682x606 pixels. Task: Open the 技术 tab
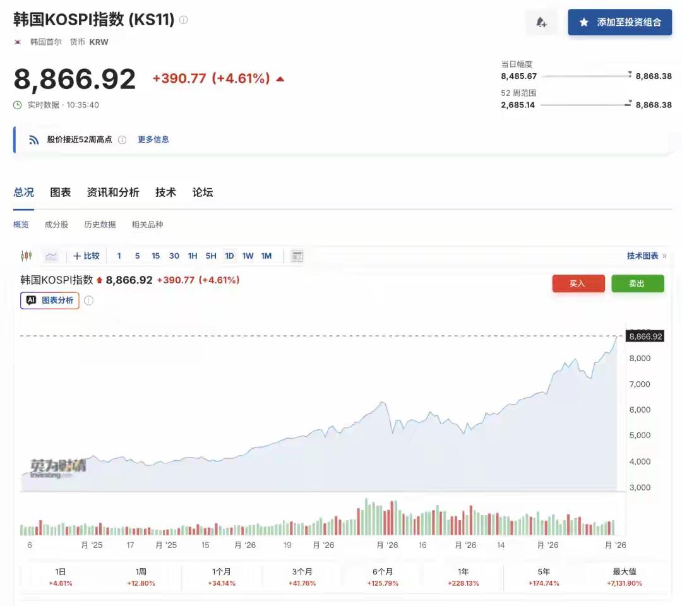(165, 192)
